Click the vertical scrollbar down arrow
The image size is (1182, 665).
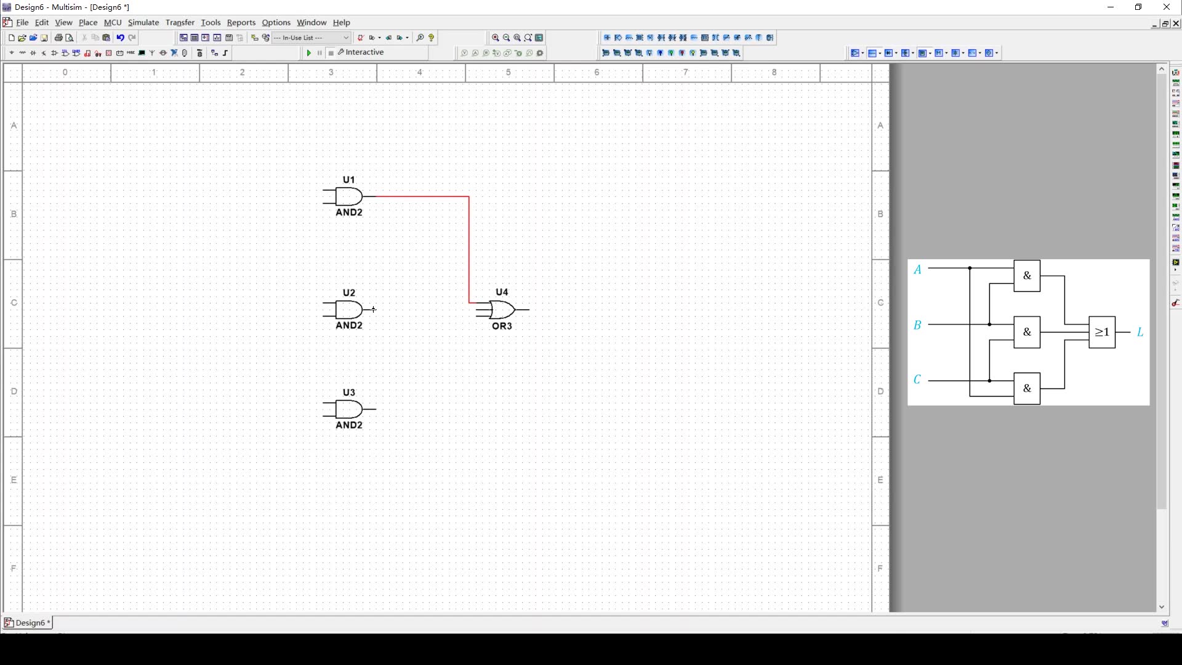[x=1162, y=607]
